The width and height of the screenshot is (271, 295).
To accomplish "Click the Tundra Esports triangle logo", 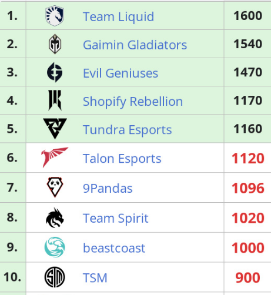I will click(x=55, y=129).
